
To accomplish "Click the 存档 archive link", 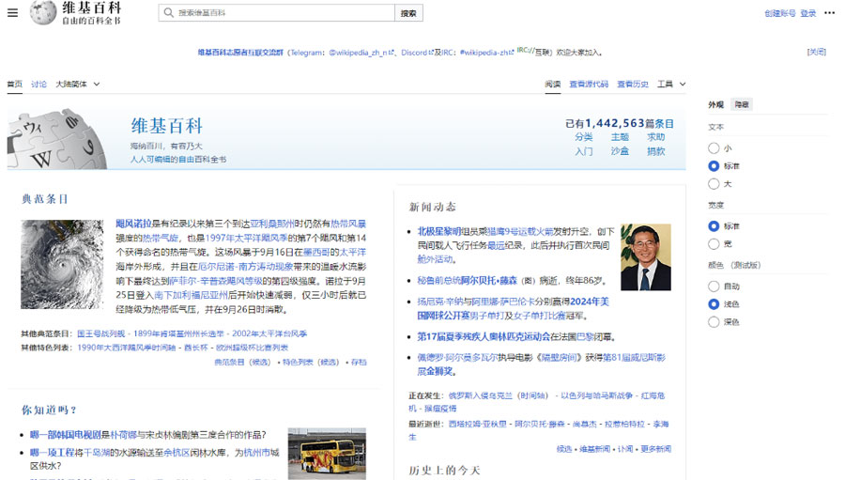I will click(x=359, y=362).
